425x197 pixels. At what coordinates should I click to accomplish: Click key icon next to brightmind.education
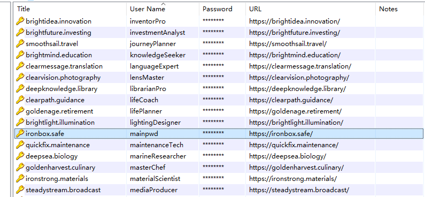[x=20, y=55]
